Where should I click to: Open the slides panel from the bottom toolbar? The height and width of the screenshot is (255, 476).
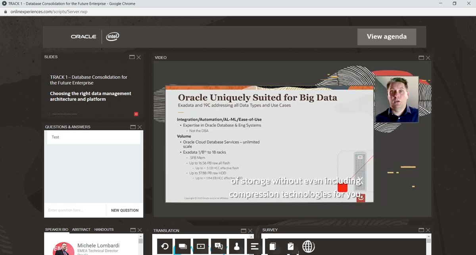[183, 246]
